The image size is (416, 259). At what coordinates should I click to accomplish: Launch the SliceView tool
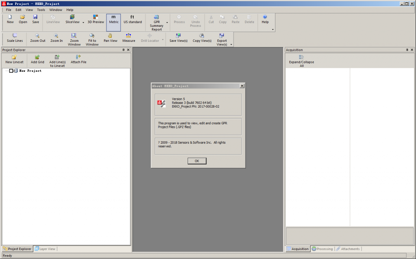pyautogui.click(x=72, y=19)
